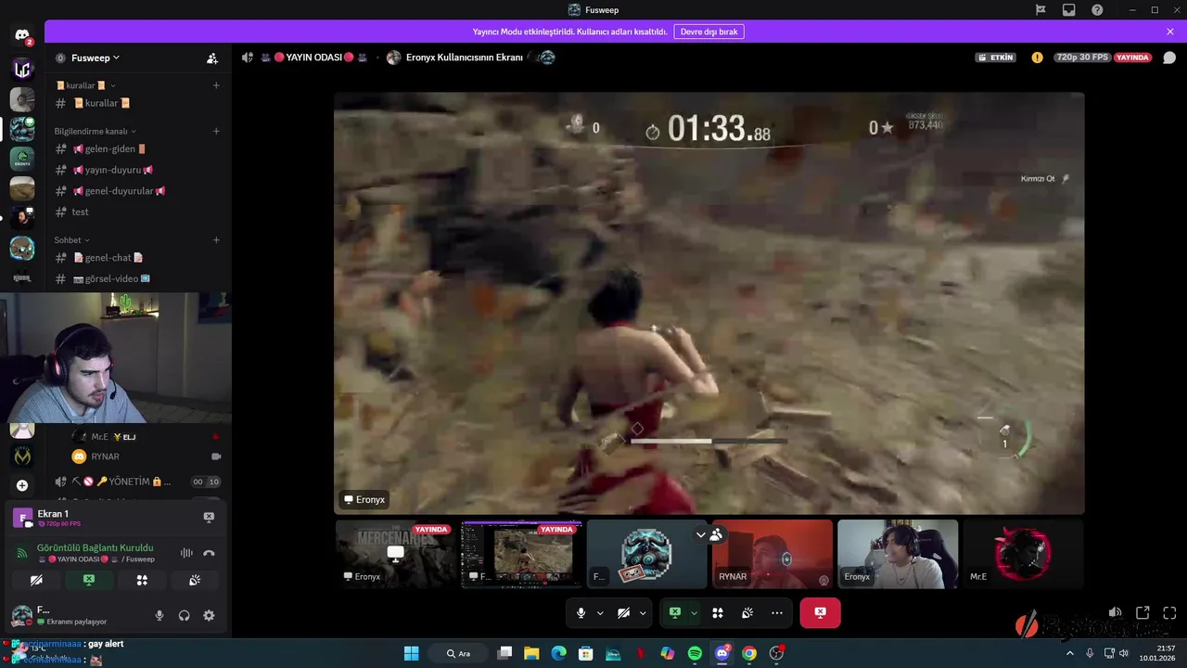This screenshot has width=1187, height=668.
Task: Add channel to Sohbet category
Action: tap(216, 240)
